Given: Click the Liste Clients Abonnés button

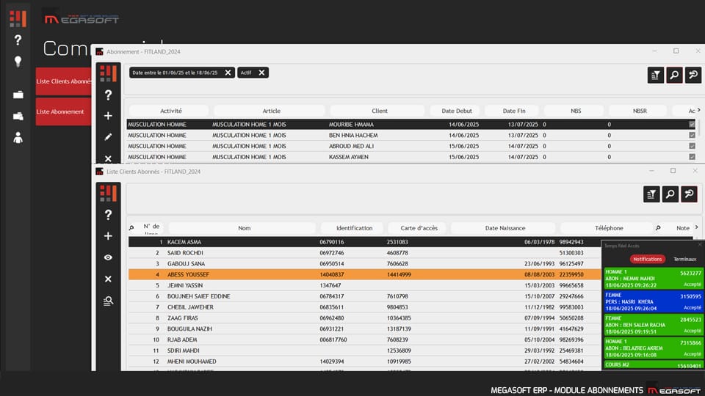Looking at the screenshot, I should (x=63, y=81).
